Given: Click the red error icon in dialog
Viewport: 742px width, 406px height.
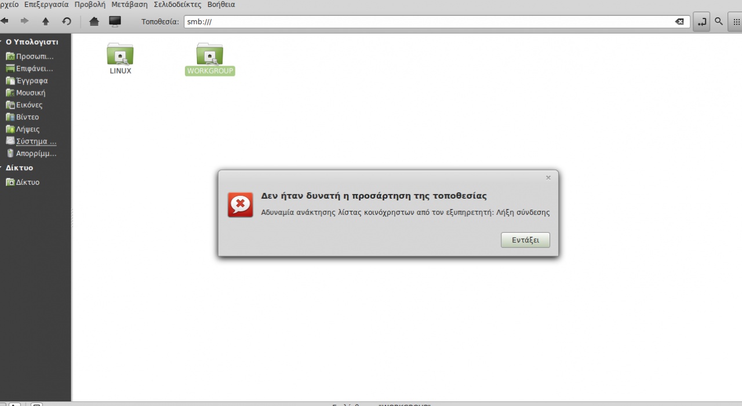Looking at the screenshot, I should click(x=240, y=204).
